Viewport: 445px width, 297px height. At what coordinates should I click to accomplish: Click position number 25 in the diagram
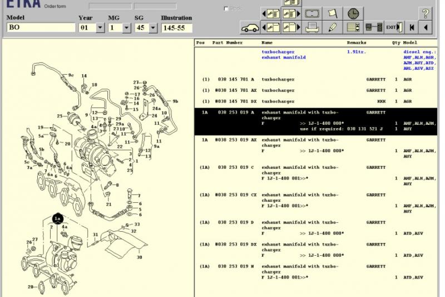click(x=60, y=116)
